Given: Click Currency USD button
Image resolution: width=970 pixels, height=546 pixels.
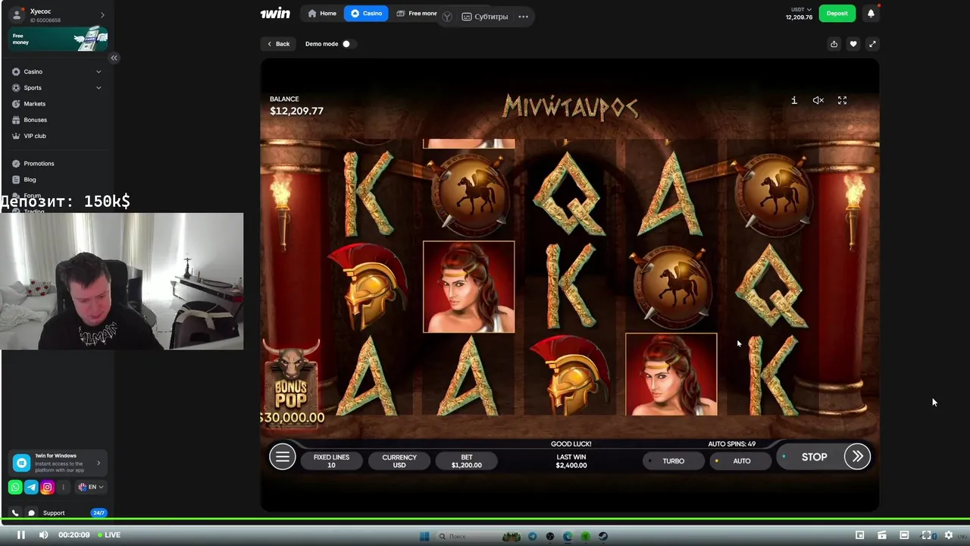Looking at the screenshot, I should (x=399, y=461).
